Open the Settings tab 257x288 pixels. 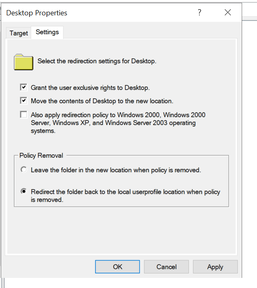[47, 32]
